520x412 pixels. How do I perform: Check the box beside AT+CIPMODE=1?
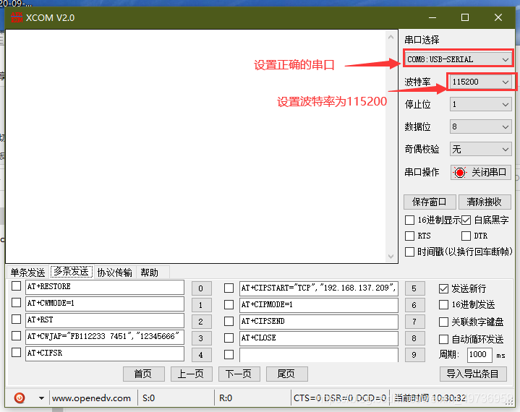point(229,304)
